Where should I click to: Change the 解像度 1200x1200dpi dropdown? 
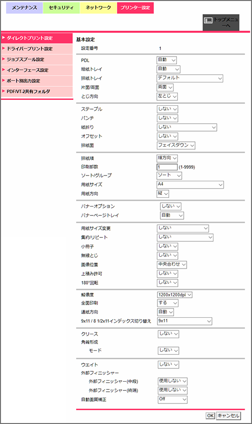coord(174,295)
